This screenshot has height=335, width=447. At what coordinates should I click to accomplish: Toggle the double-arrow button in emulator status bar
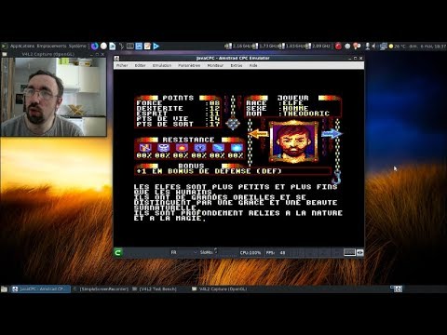click(x=359, y=252)
